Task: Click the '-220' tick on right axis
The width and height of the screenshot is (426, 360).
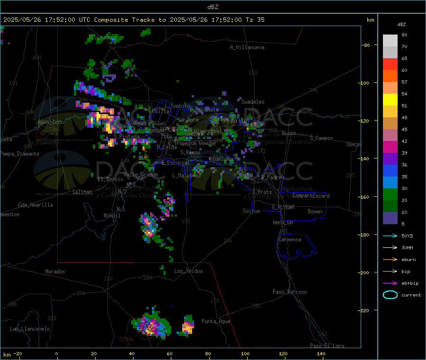Action: coord(364,310)
